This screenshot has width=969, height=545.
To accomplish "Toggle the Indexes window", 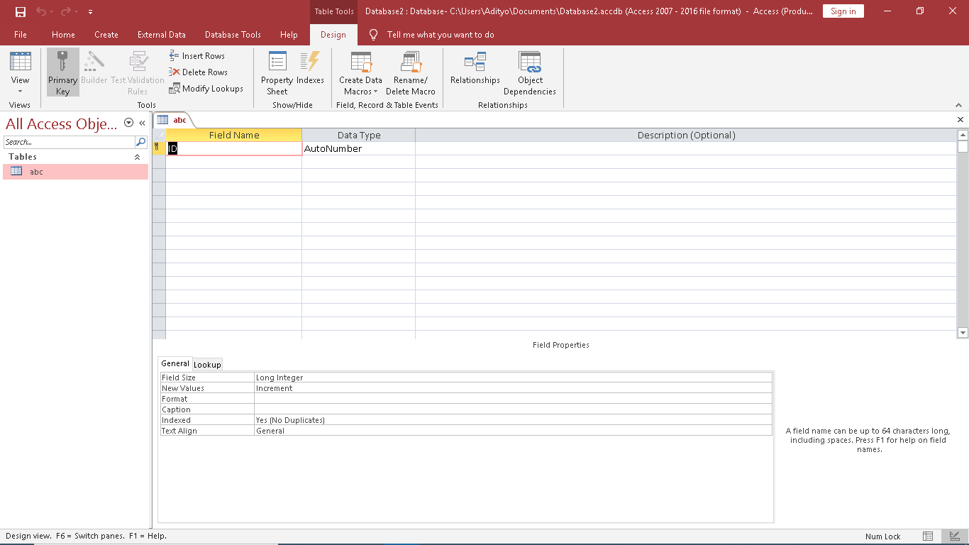I will pos(310,72).
